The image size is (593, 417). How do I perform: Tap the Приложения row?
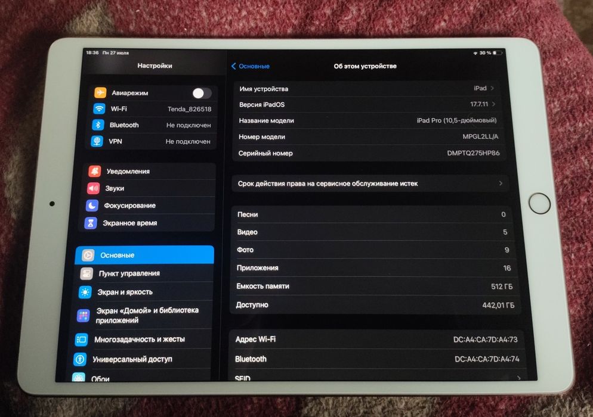pos(373,268)
